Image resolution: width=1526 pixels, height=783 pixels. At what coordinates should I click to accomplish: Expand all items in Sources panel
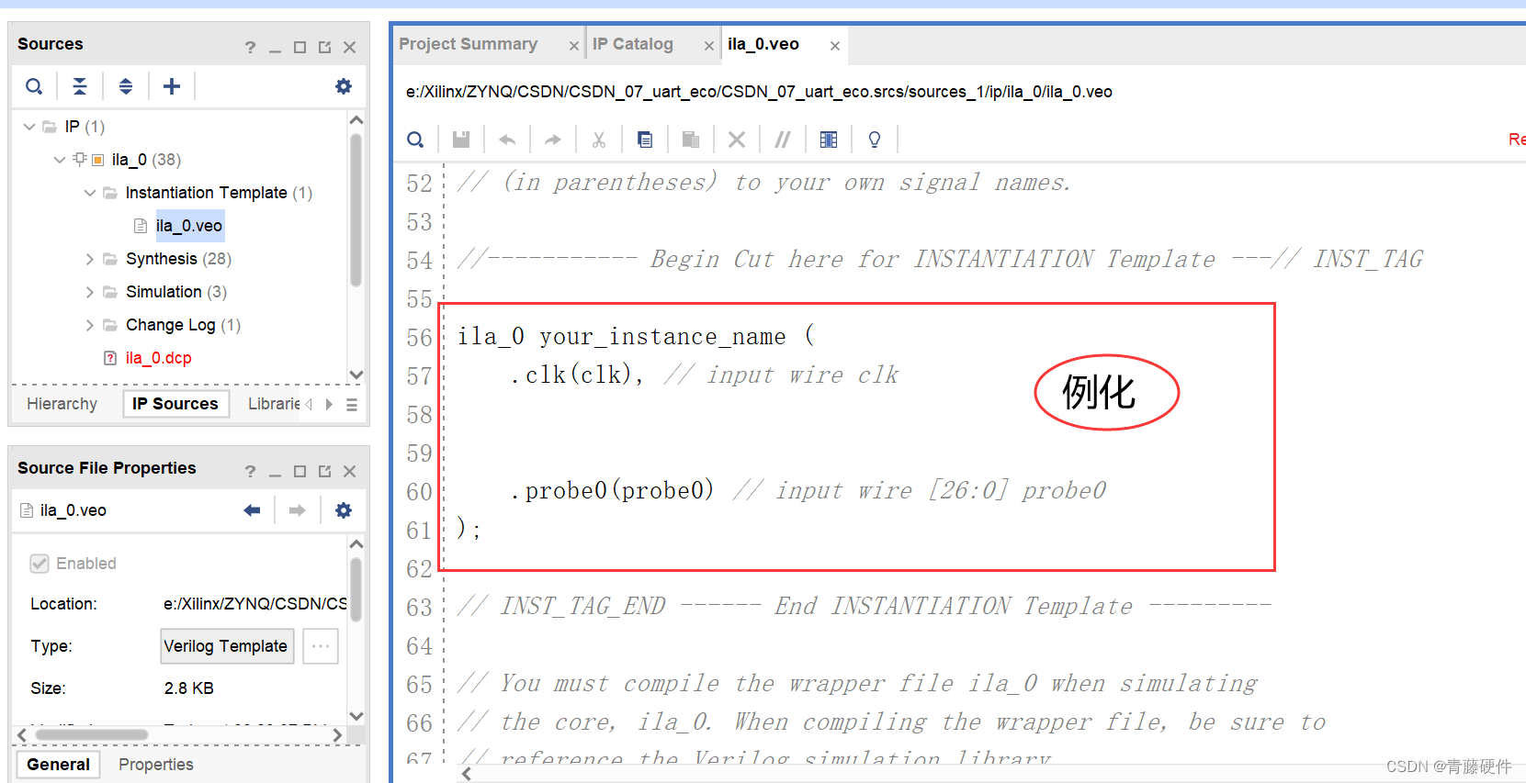tap(126, 86)
